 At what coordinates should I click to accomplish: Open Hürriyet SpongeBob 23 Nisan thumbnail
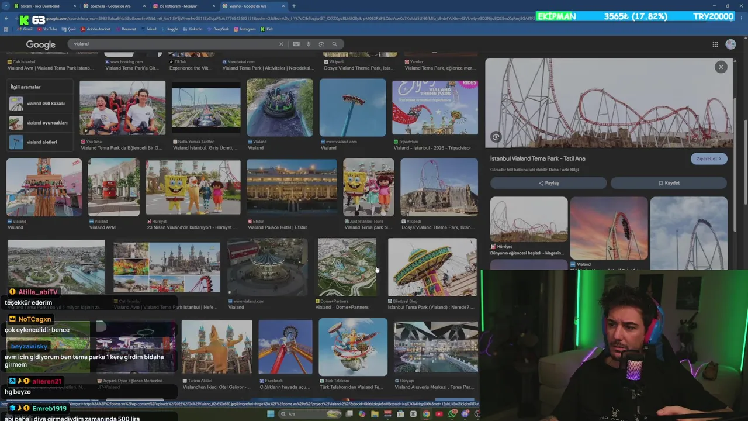pos(193,187)
